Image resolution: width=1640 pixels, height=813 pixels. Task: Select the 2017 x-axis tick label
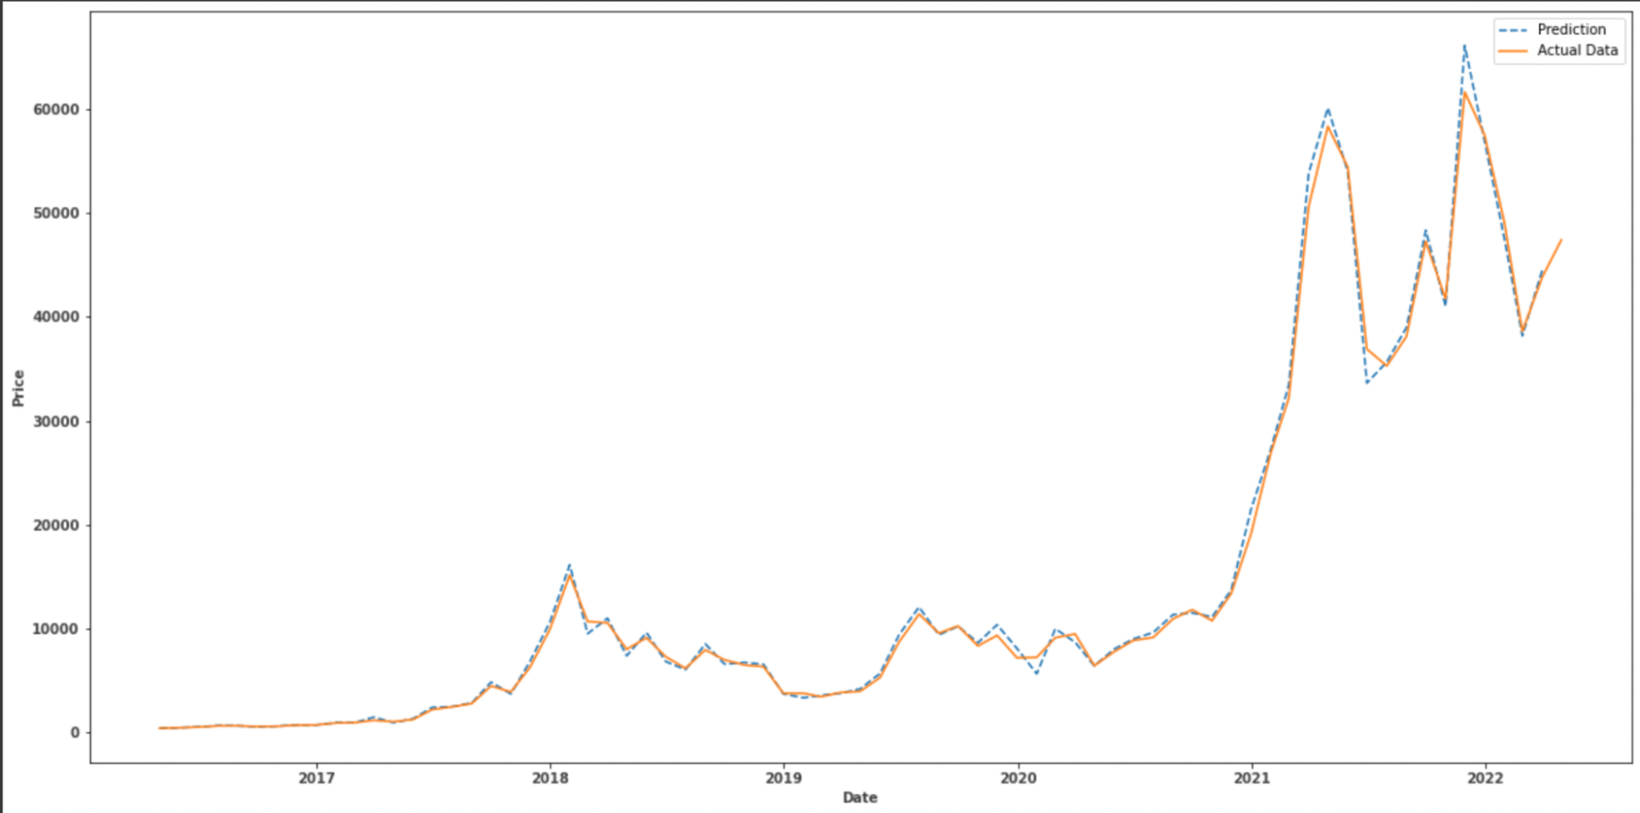[316, 778]
